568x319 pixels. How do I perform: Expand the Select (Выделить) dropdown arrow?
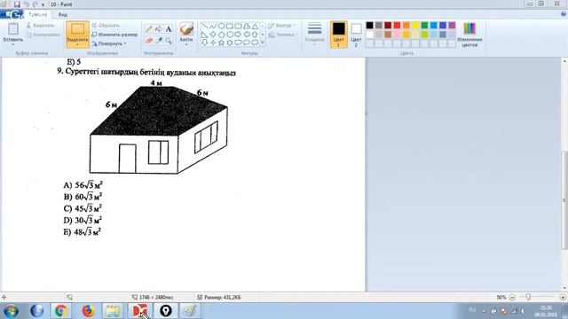(77, 44)
